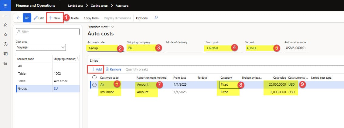
Task: Click the back arrow button
Action: point(19,18)
